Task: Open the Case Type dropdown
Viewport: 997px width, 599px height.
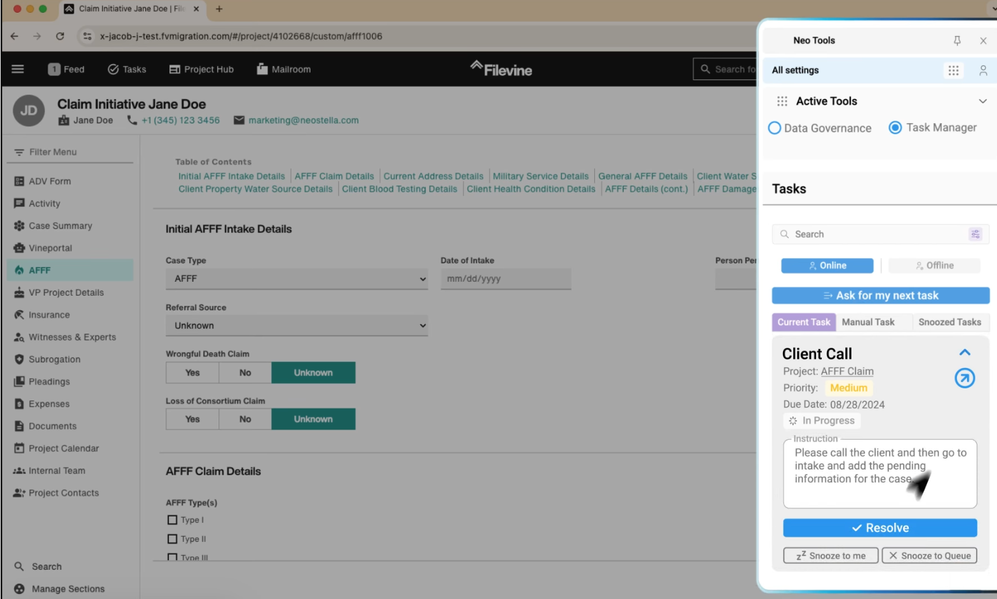Action: pyautogui.click(x=297, y=279)
